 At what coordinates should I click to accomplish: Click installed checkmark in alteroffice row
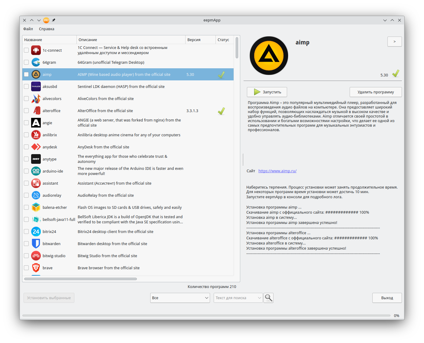click(x=221, y=111)
